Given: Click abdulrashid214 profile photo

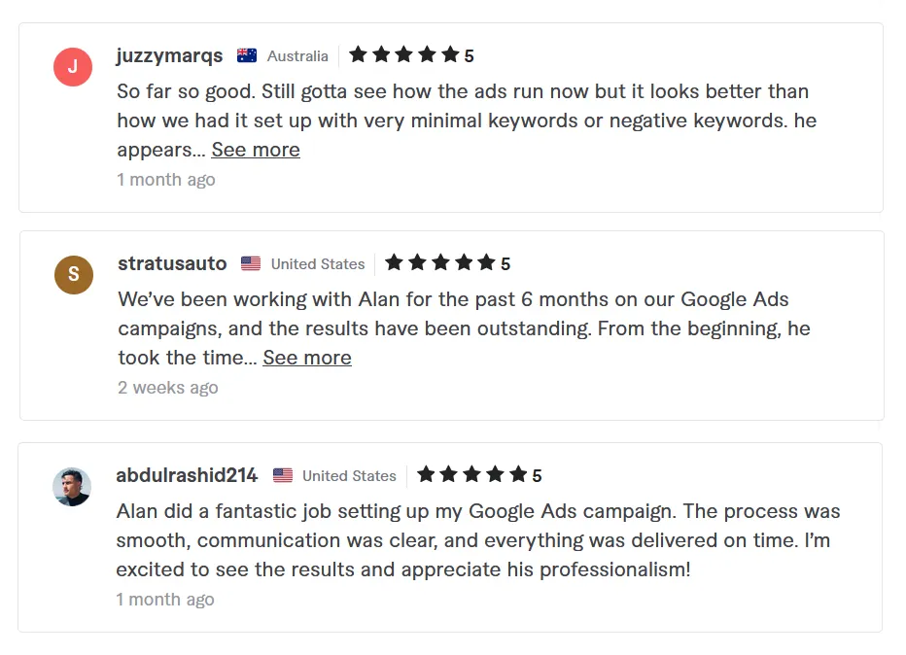Looking at the screenshot, I should pyautogui.click(x=72, y=487).
